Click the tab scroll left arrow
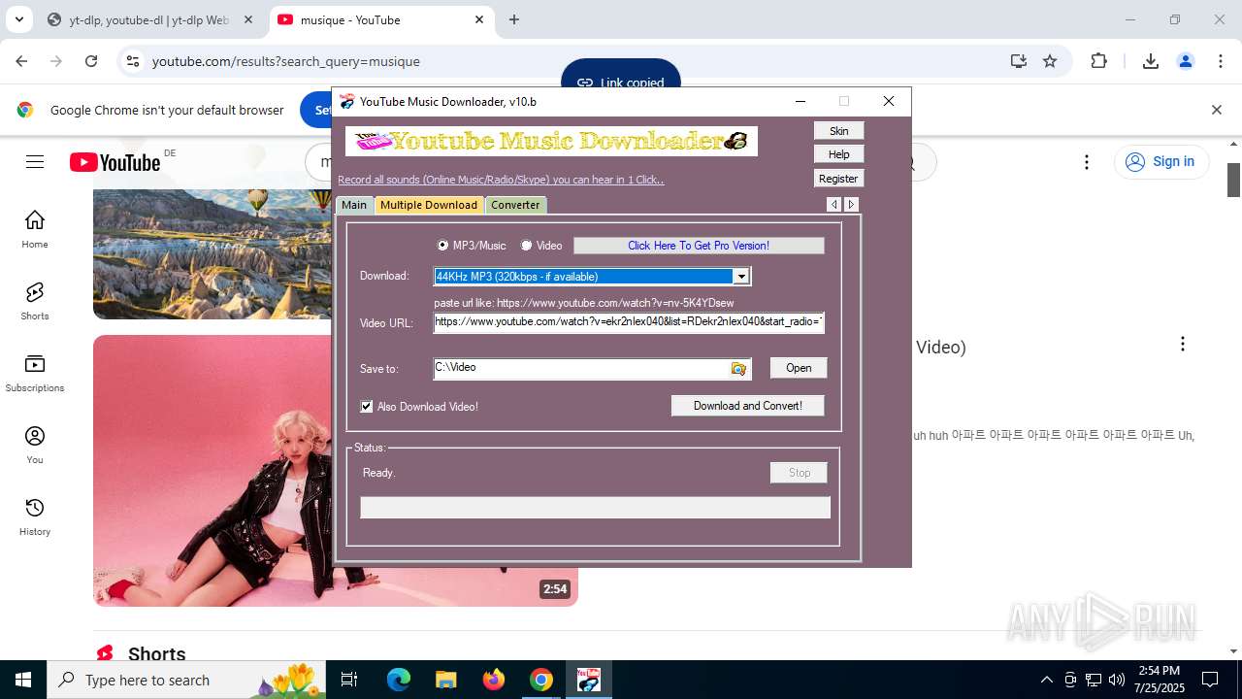Viewport: 1242px width, 699px height. click(833, 204)
